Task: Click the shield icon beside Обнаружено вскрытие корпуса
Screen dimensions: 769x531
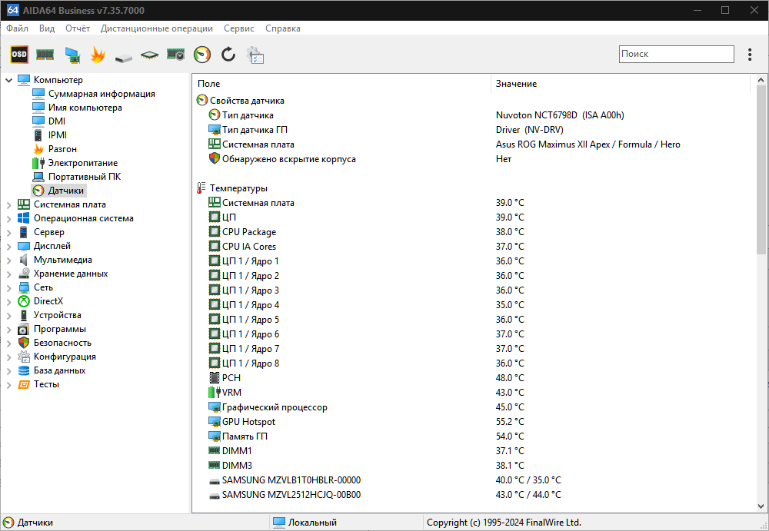Action: (x=215, y=158)
